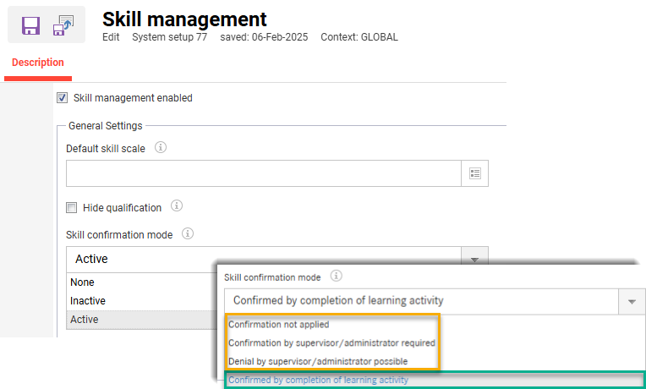Uncheck Skill management enabled checkbox
This screenshot has width=646, height=389.
[x=62, y=98]
